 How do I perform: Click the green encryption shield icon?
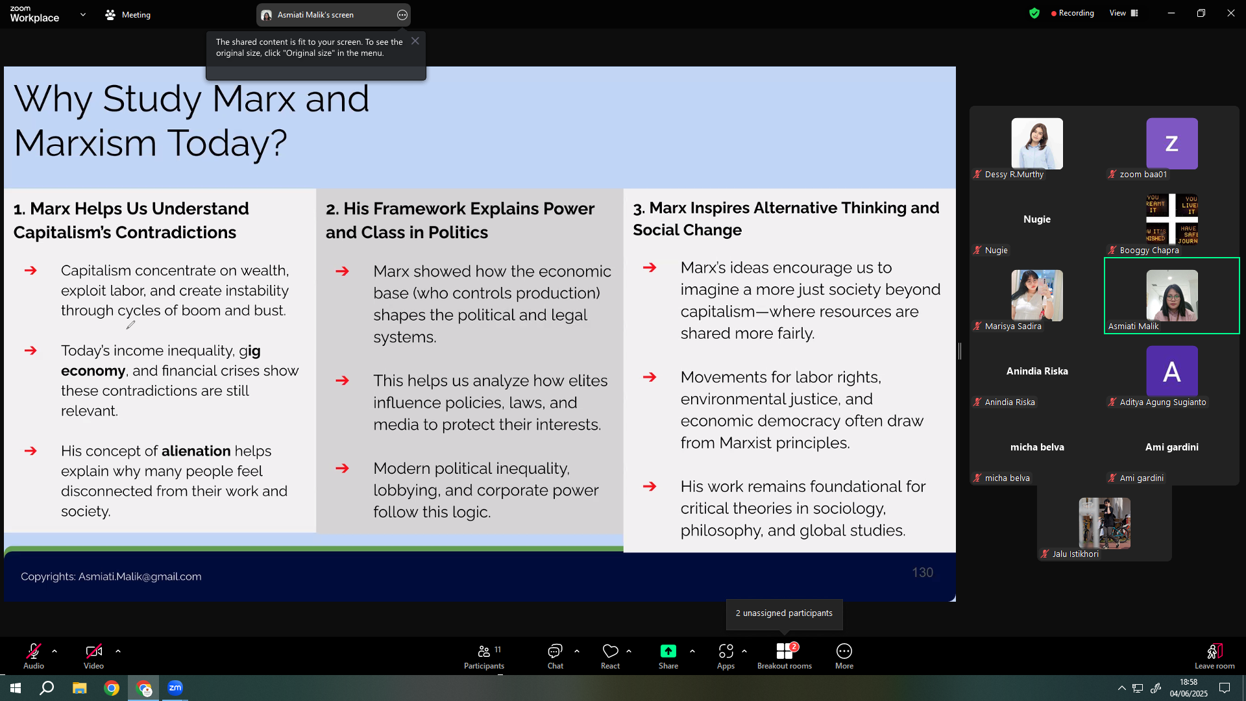click(x=1034, y=13)
